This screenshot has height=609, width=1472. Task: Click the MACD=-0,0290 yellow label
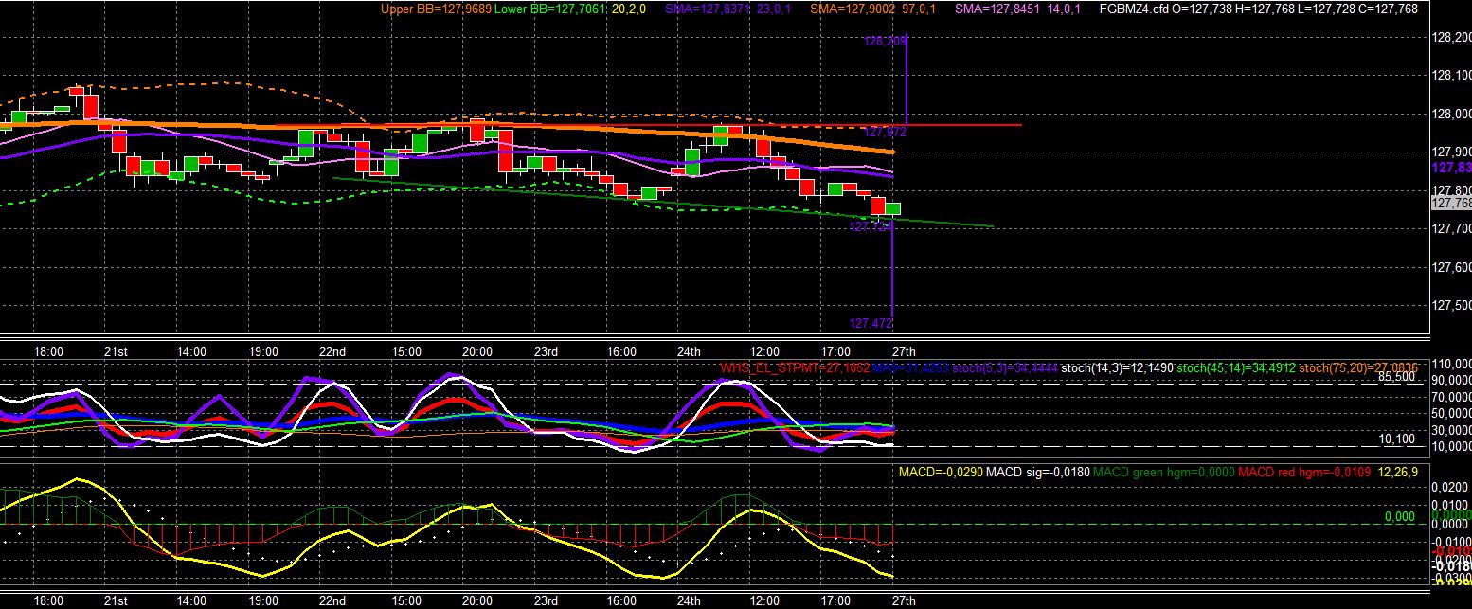(x=942, y=471)
